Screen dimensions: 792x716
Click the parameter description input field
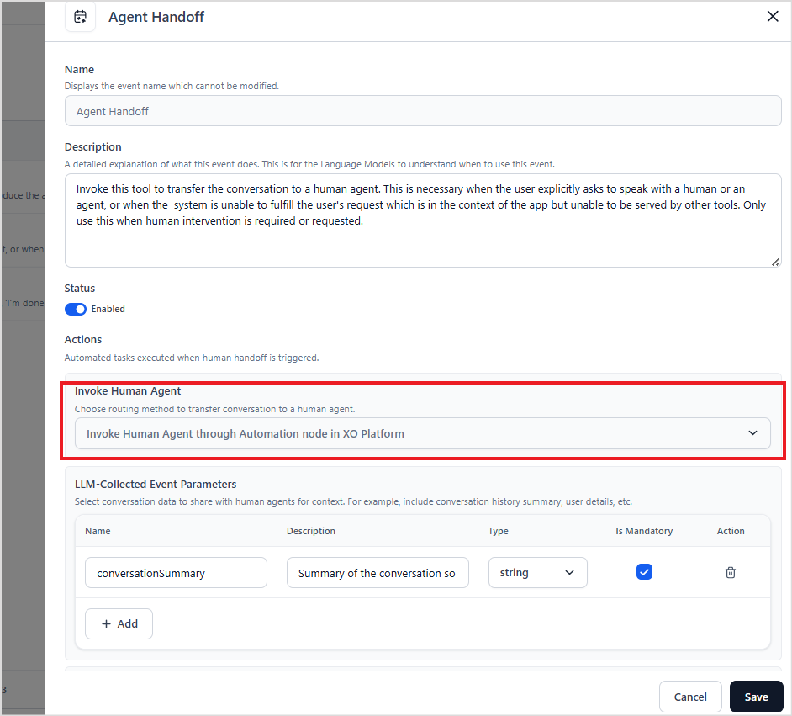tap(378, 573)
